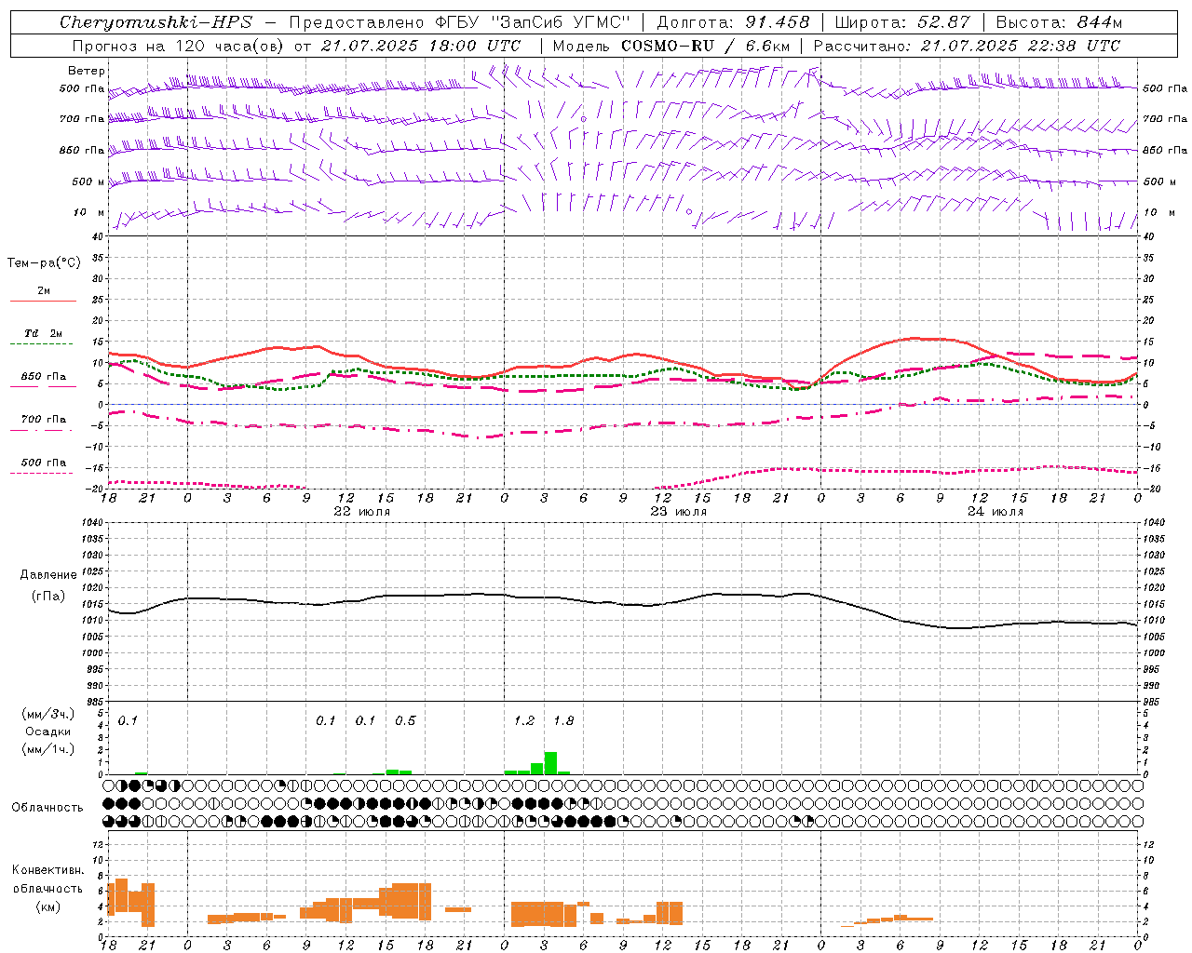Click the '22 июля' date label
Image resolution: width=1192 pixels, height=953 pixels.
click(362, 512)
